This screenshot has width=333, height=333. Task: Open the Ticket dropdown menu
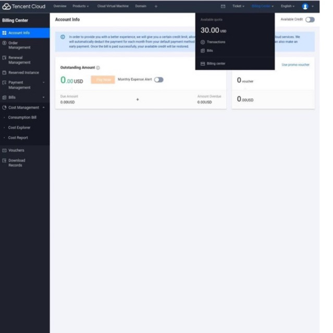click(238, 6)
